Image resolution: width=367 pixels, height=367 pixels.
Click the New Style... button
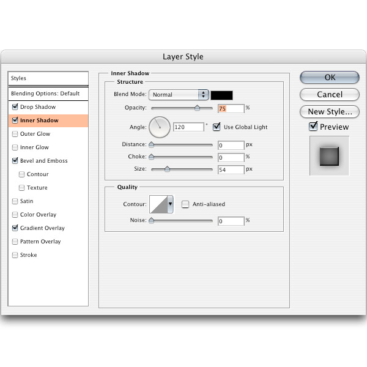(x=330, y=112)
